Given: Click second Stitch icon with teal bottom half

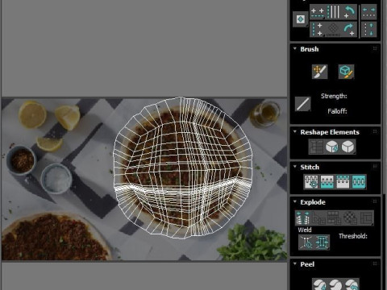Looking at the screenshot, I should tap(327, 182).
